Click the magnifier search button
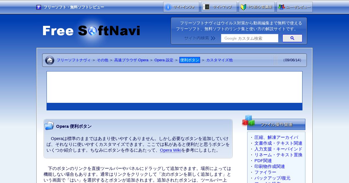 tap(292, 38)
